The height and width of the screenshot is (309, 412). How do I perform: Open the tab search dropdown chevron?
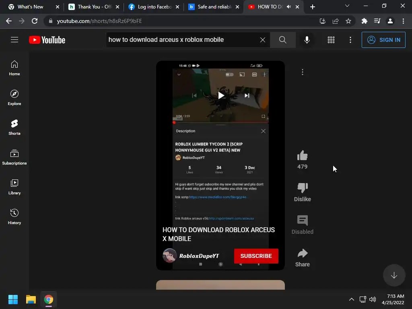click(x=347, y=6)
